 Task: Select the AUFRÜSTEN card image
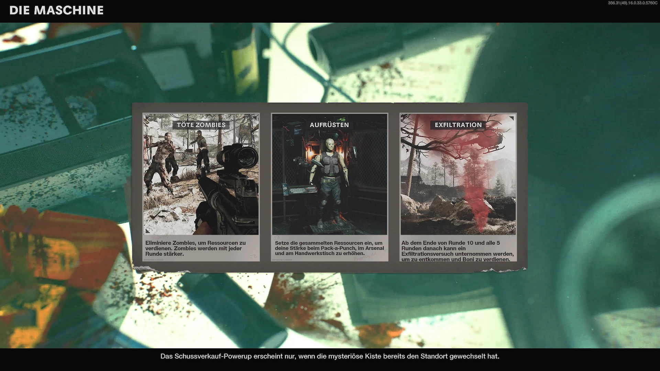coord(330,175)
